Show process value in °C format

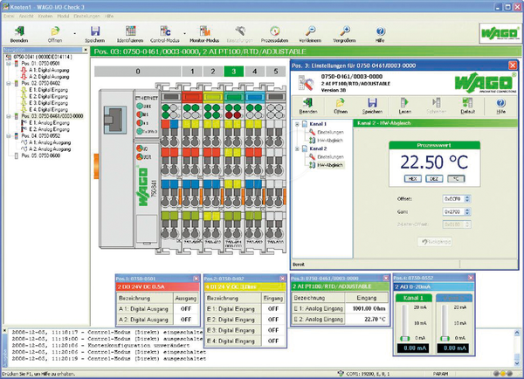(x=456, y=179)
